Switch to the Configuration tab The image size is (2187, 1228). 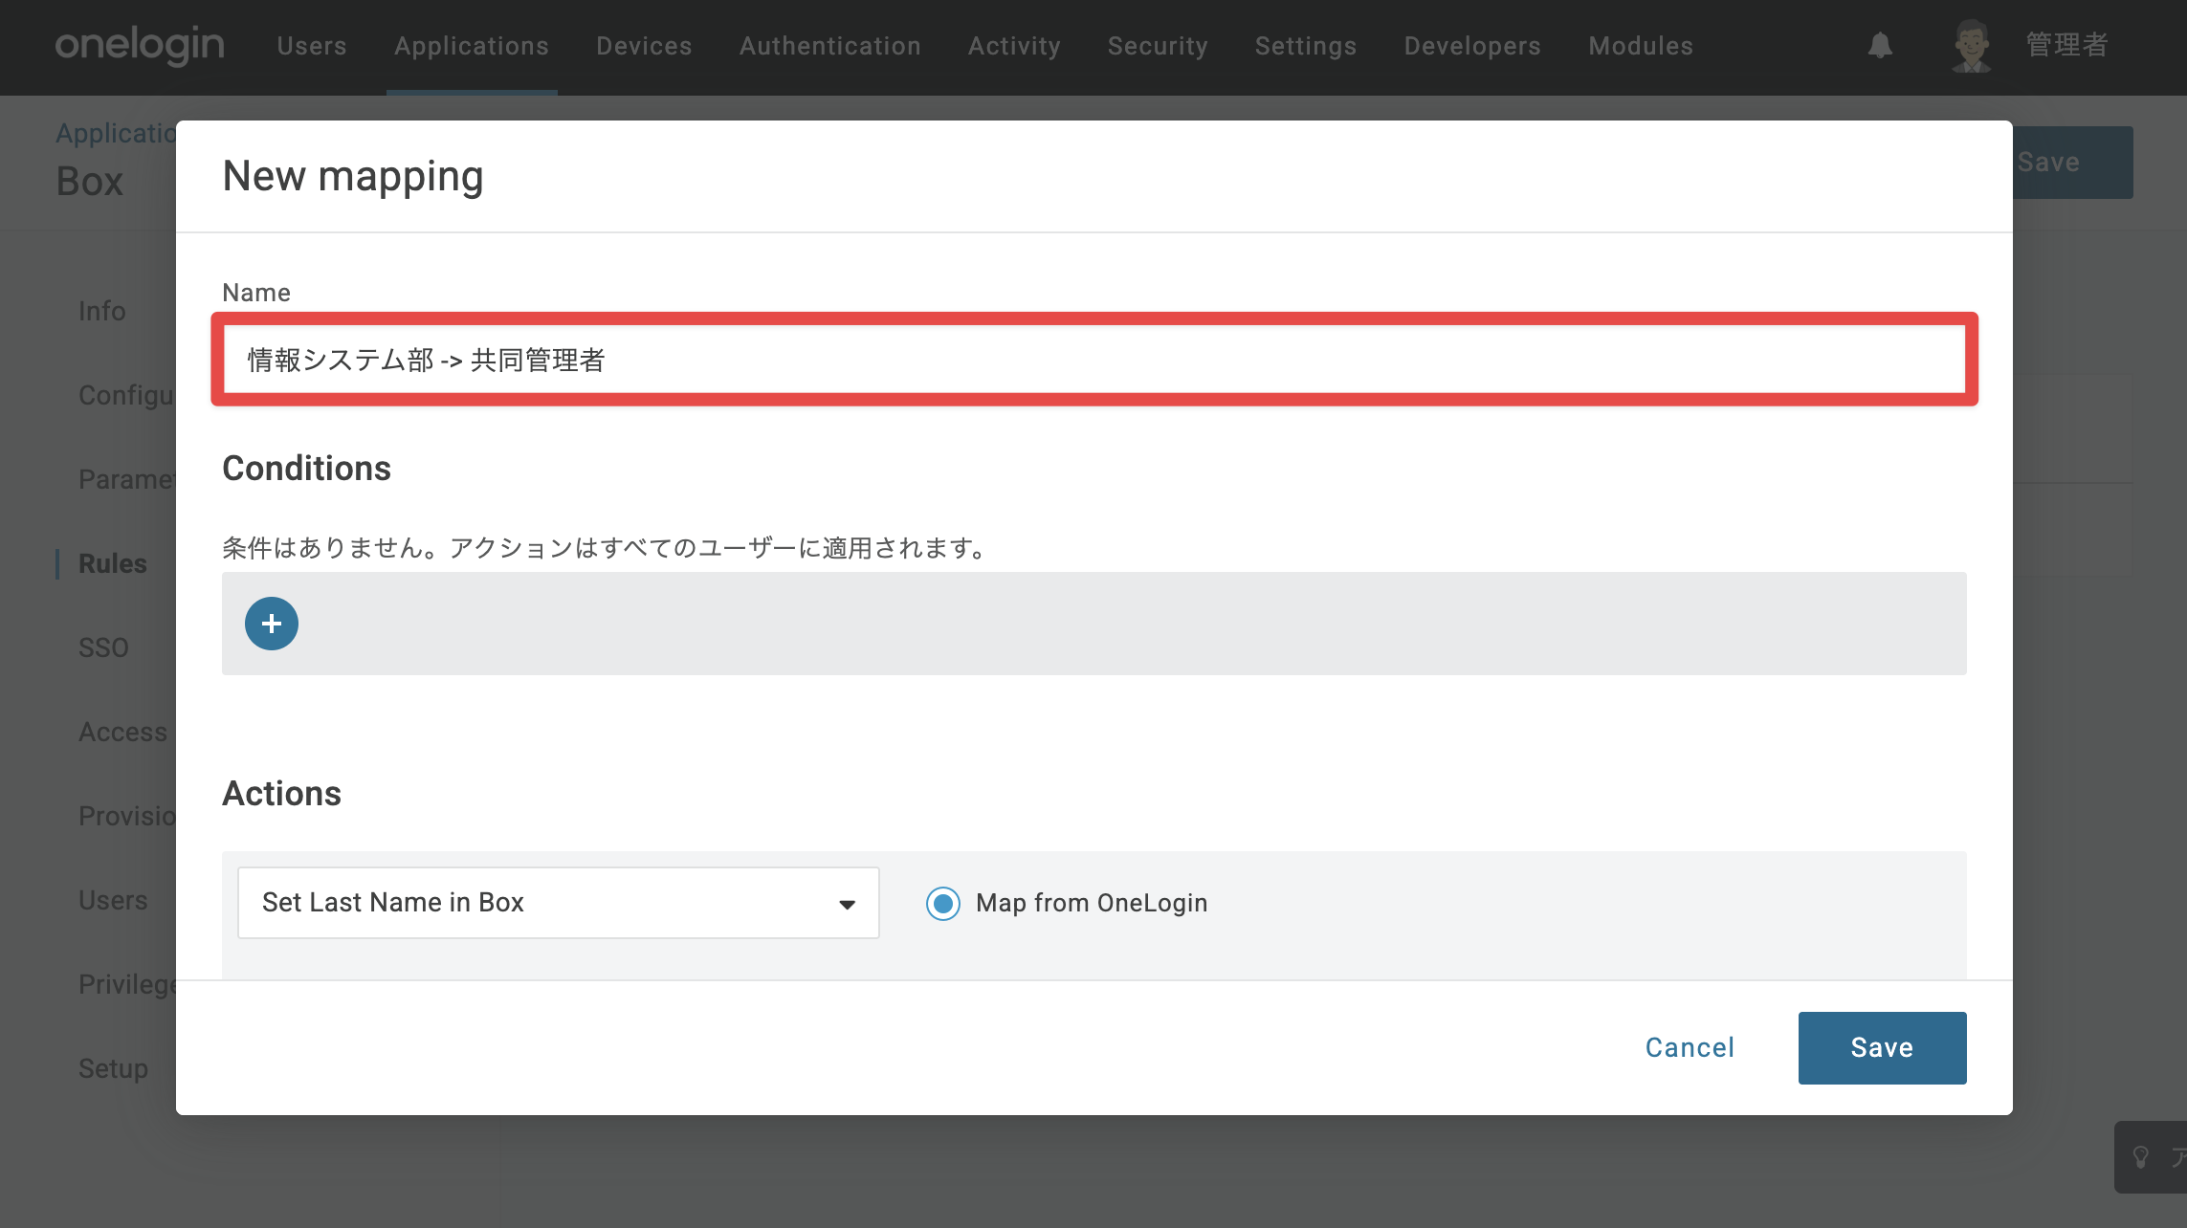[x=126, y=395]
